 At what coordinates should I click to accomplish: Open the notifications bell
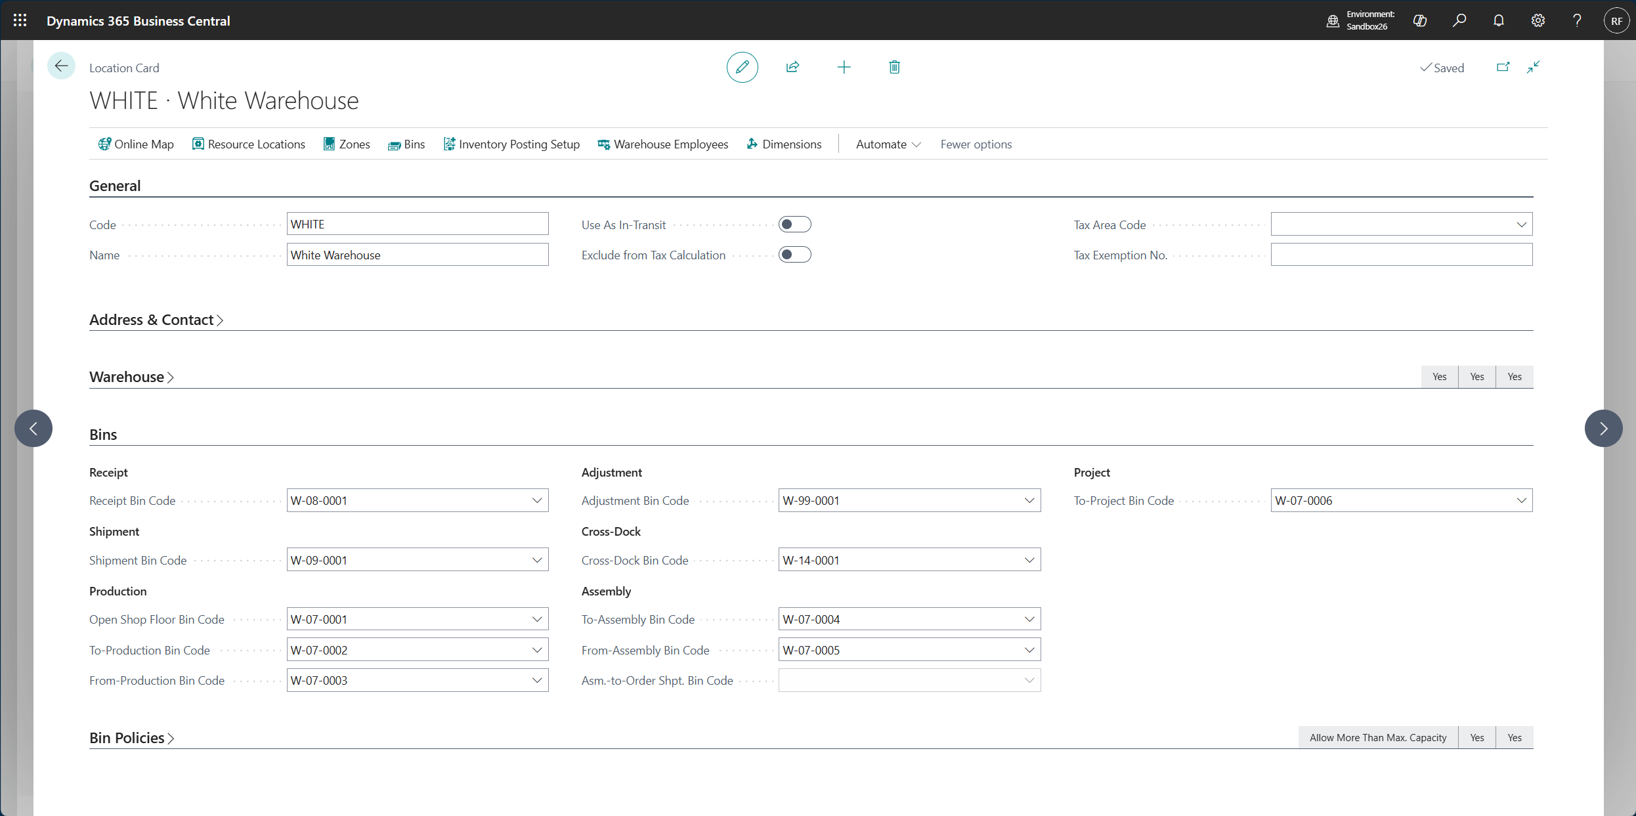point(1499,20)
